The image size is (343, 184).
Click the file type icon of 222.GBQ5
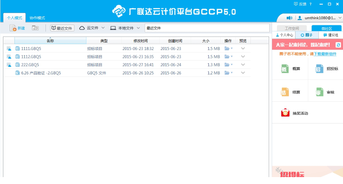pos(17,65)
